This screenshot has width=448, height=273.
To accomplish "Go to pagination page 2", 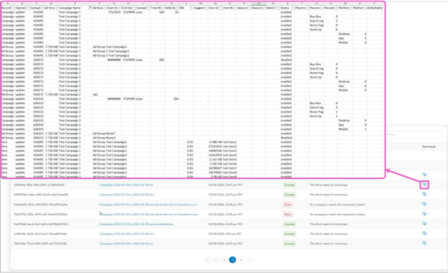I will click(x=224, y=260).
